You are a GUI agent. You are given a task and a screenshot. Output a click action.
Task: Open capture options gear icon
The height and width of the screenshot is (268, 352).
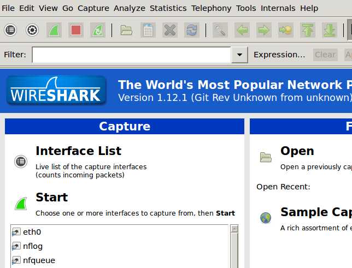(x=32, y=30)
